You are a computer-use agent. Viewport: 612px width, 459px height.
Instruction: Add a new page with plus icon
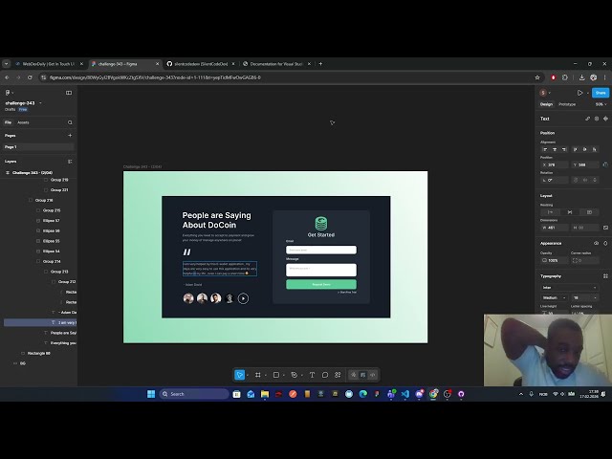[x=70, y=136]
